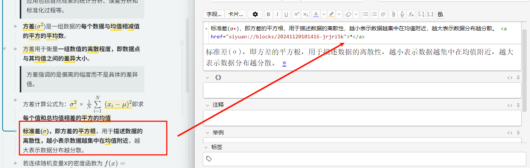Viewport: 530px width, 168px height.
Task: Click the siyuan://blocks href in HTML source
Action: [287, 37]
